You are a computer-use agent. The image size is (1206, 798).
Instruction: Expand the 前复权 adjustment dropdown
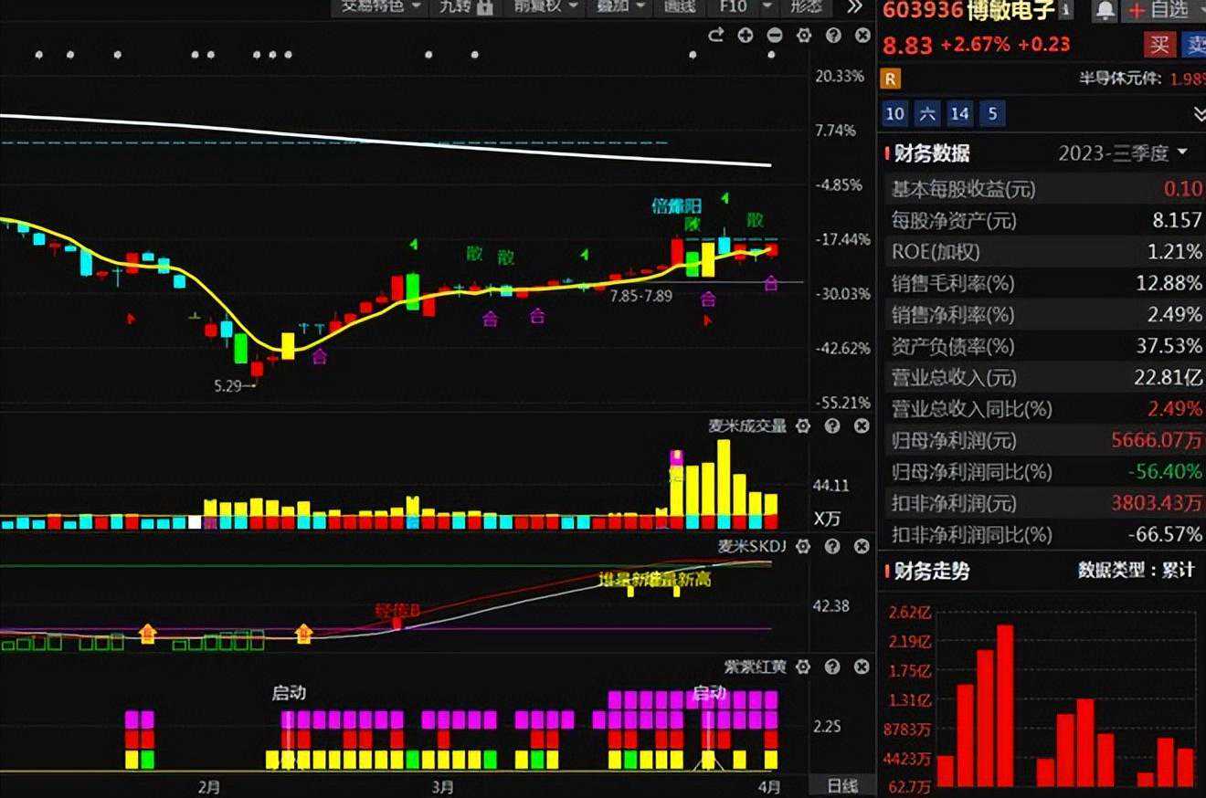[x=545, y=6]
